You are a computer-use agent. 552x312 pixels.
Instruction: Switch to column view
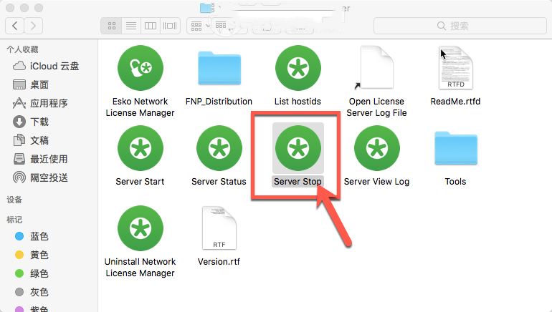[151, 26]
